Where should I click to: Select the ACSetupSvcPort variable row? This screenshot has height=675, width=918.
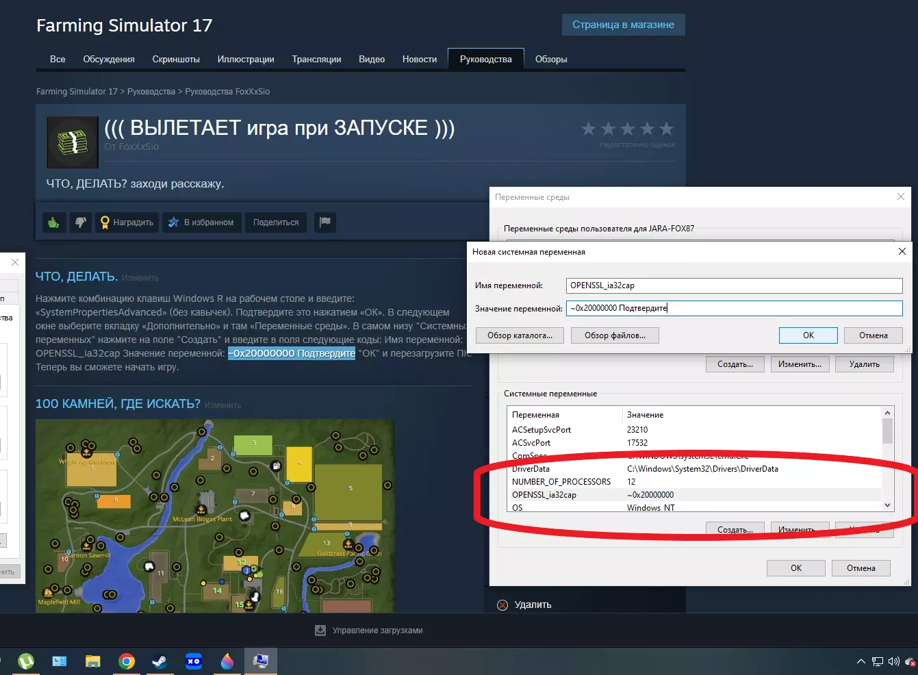694,430
